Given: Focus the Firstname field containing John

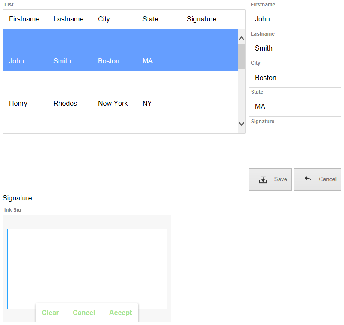Looking at the screenshot, I should (x=295, y=19).
